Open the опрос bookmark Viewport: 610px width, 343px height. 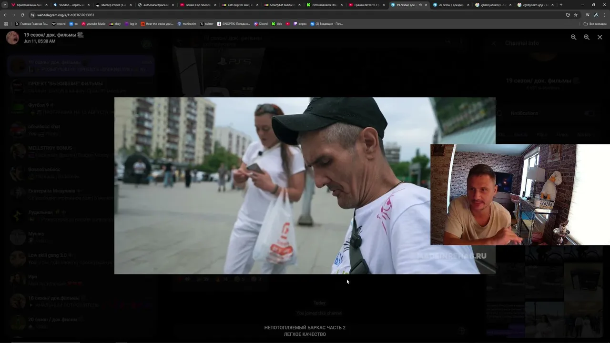(x=300, y=23)
